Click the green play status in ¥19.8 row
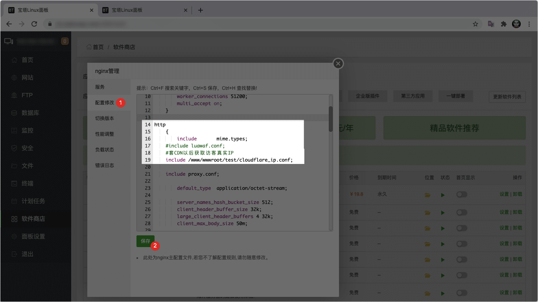 coord(443,195)
